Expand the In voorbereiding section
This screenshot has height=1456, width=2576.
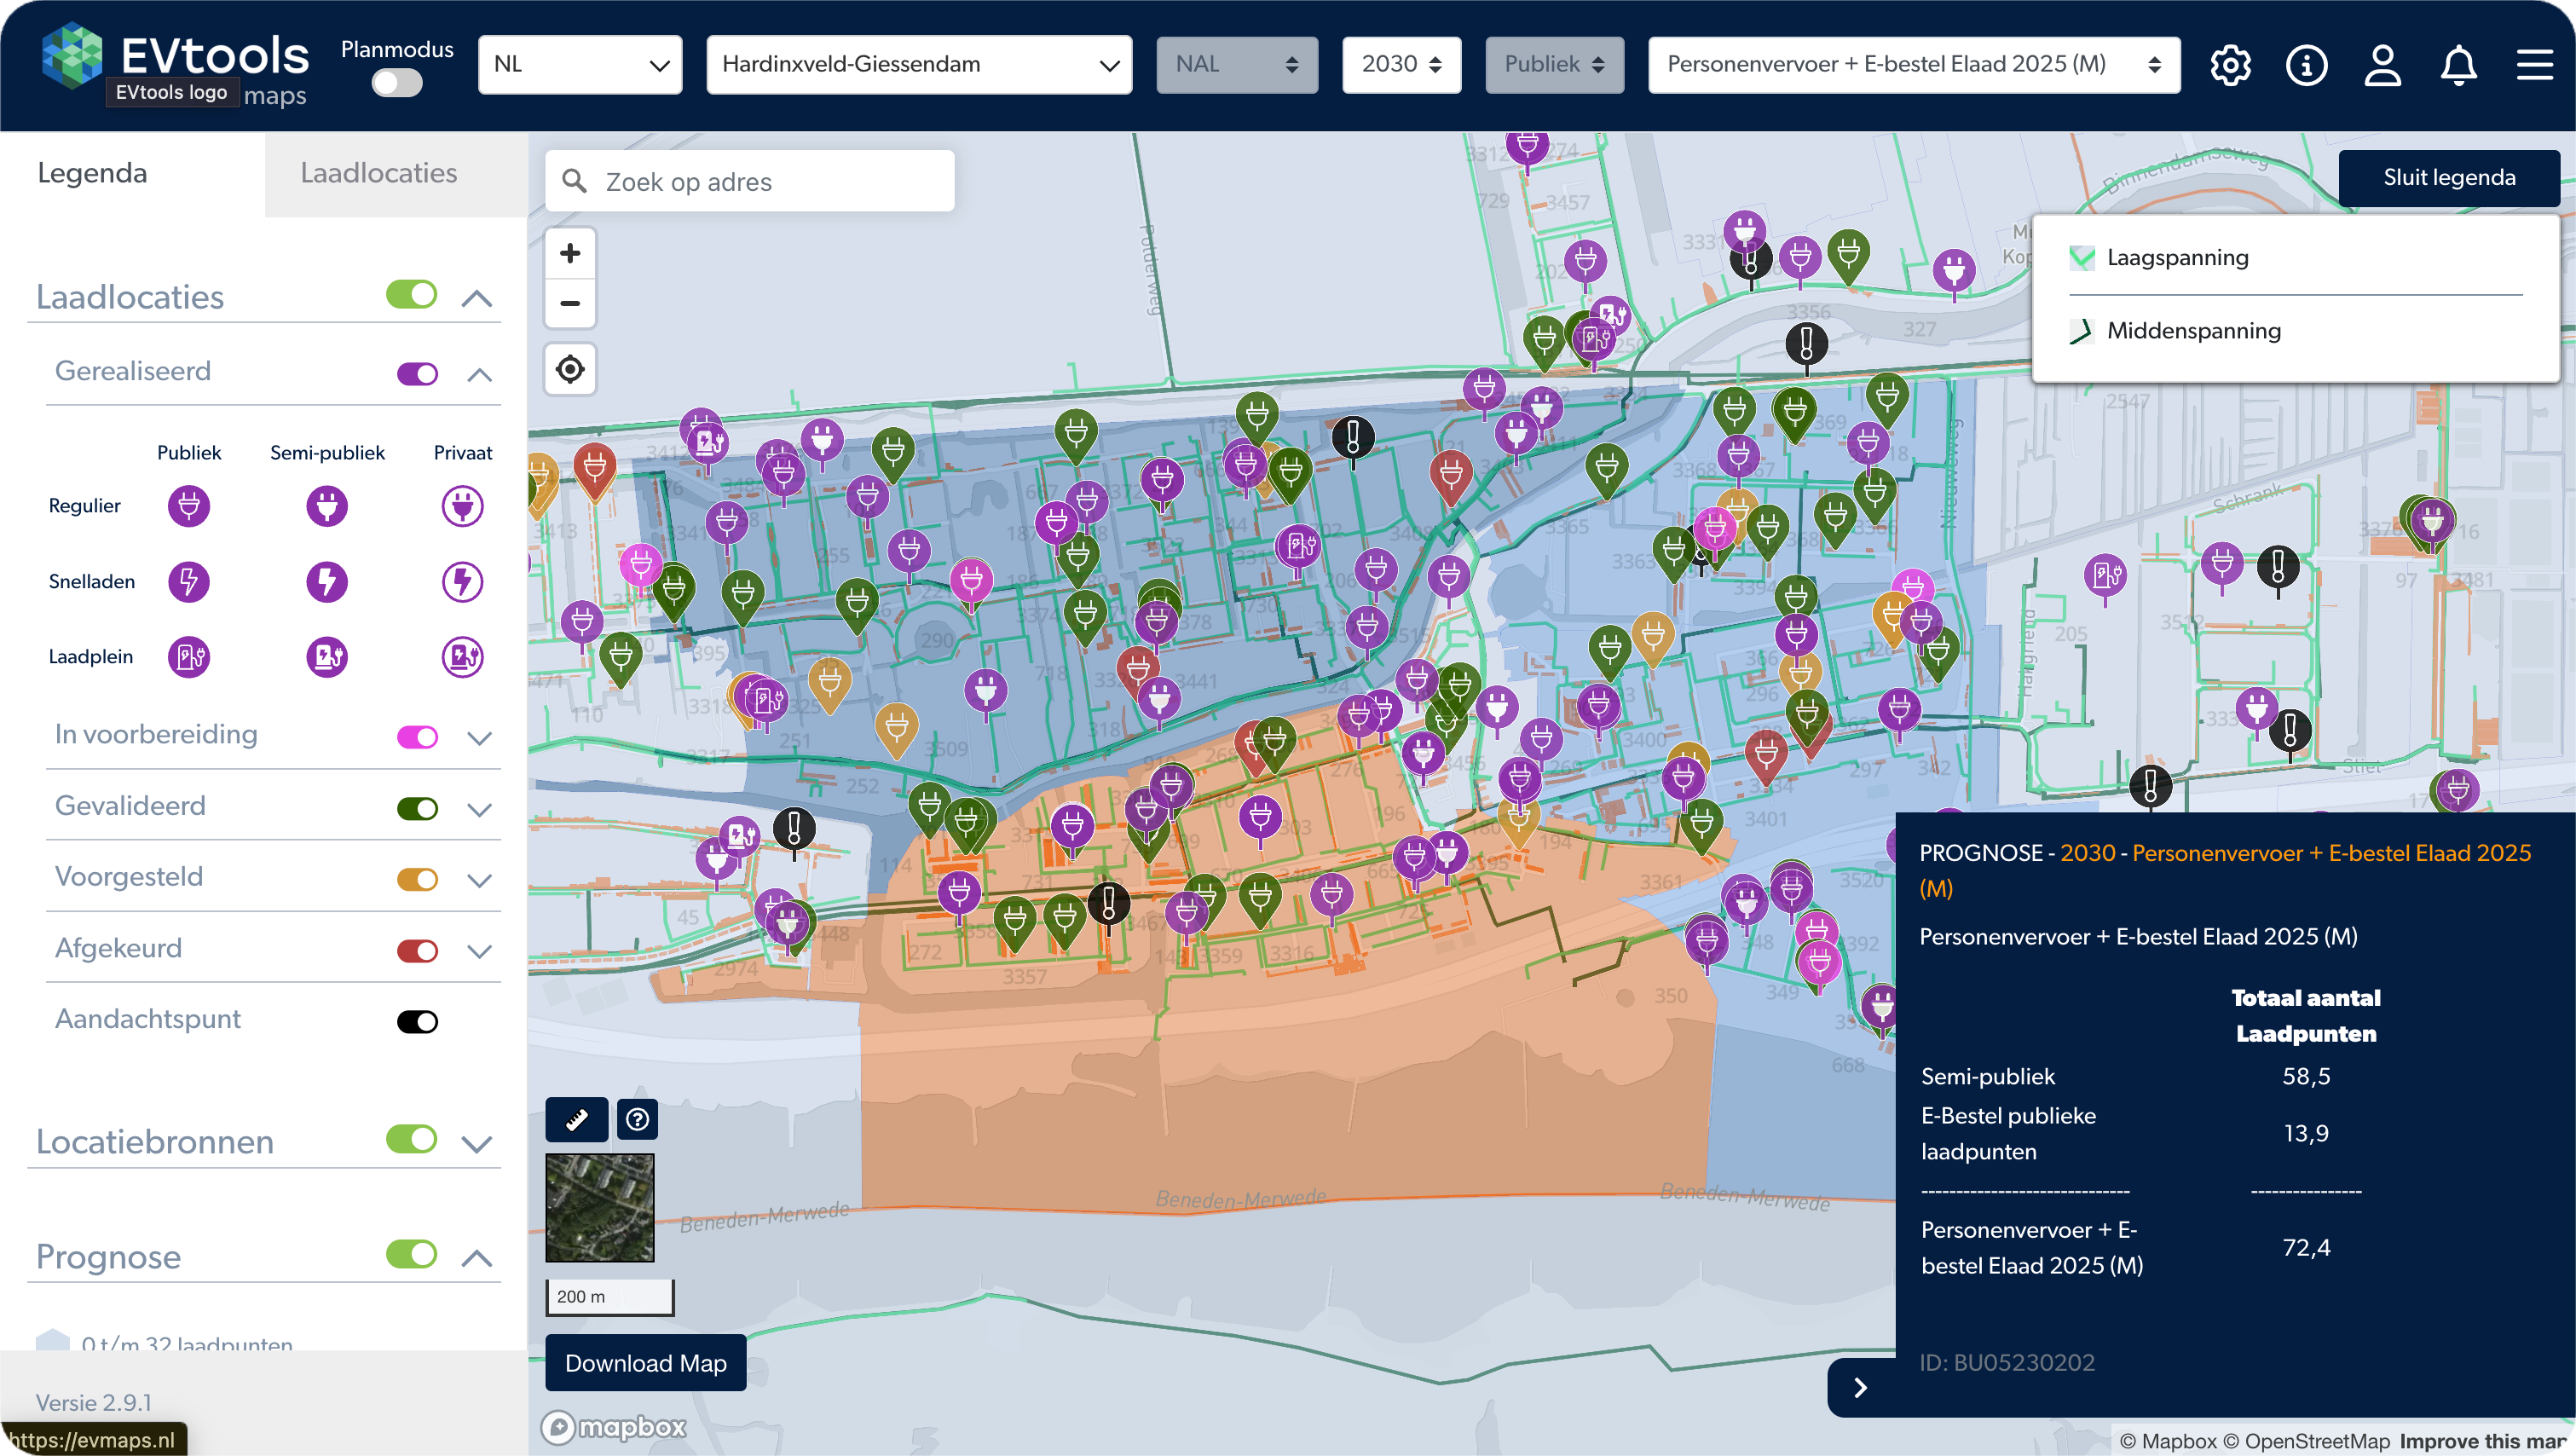click(479, 738)
